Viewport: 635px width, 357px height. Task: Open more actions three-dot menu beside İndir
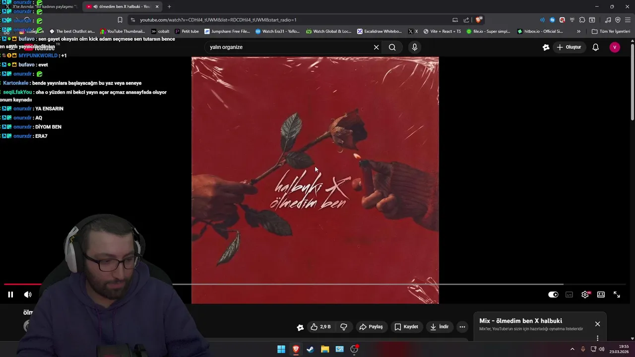(x=462, y=327)
